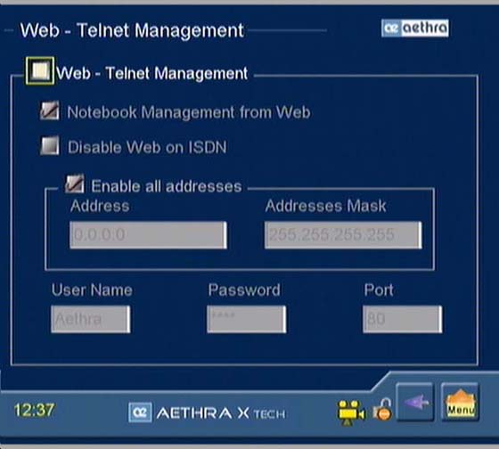
Task: Click the yellow video camera icon
Action: (x=351, y=412)
